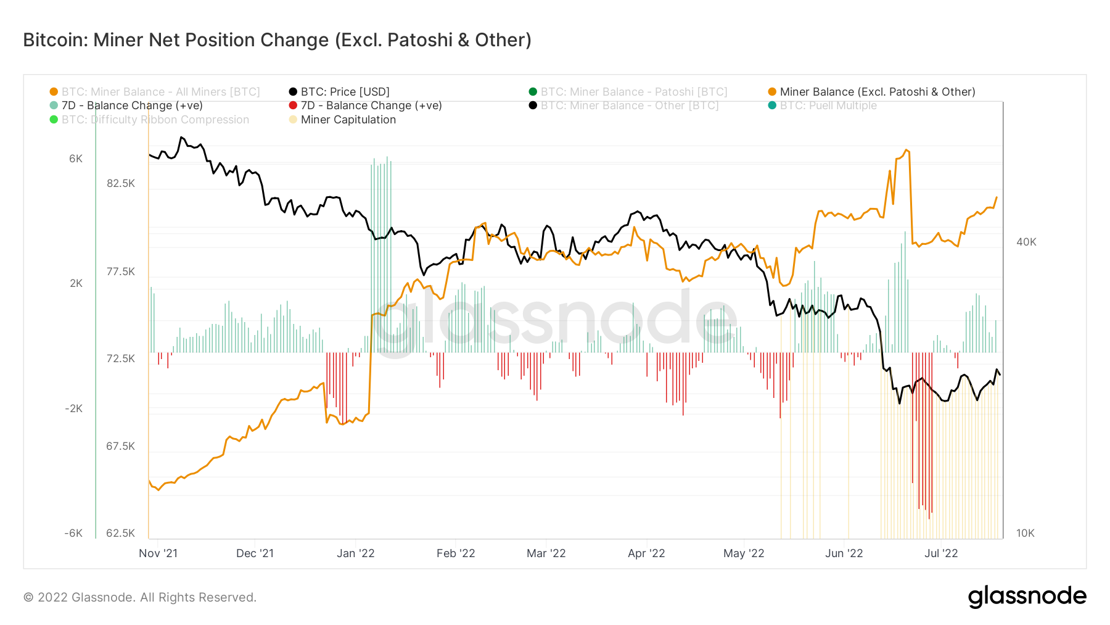Click the light green 7D Balance Change dot

coord(54,106)
